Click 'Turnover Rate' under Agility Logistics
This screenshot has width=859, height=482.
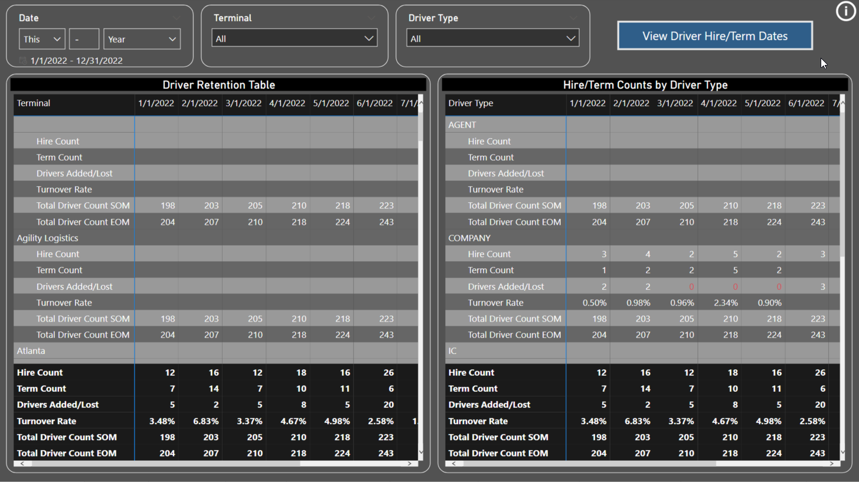point(64,302)
